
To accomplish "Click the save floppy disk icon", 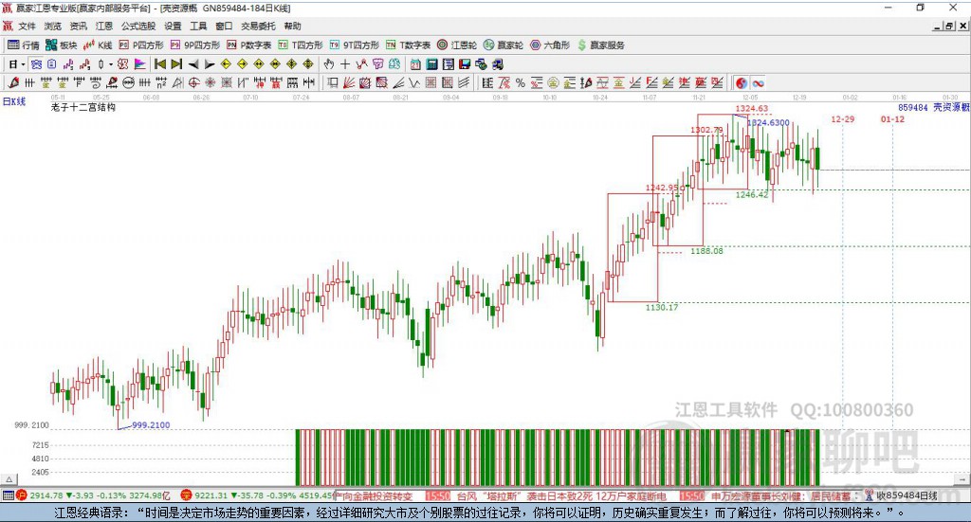I will click(465, 64).
